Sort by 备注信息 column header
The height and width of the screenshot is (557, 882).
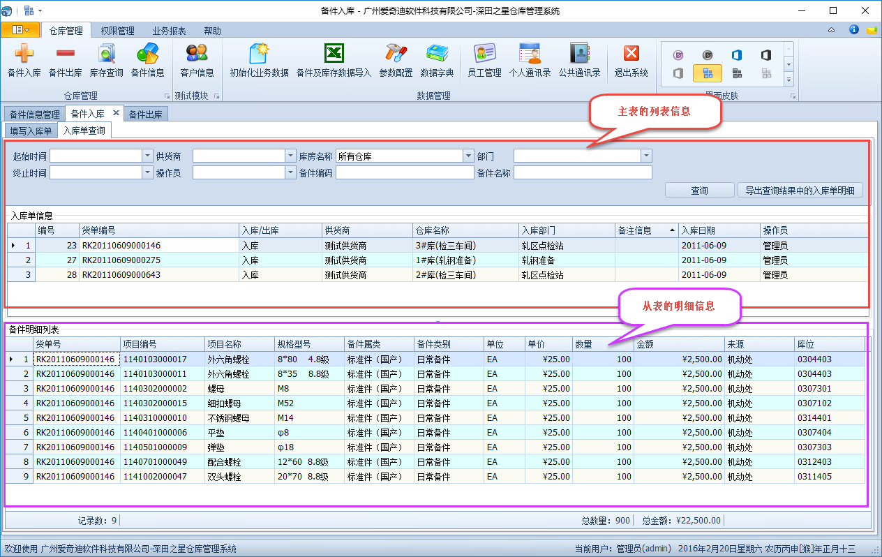click(x=646, y=230)
